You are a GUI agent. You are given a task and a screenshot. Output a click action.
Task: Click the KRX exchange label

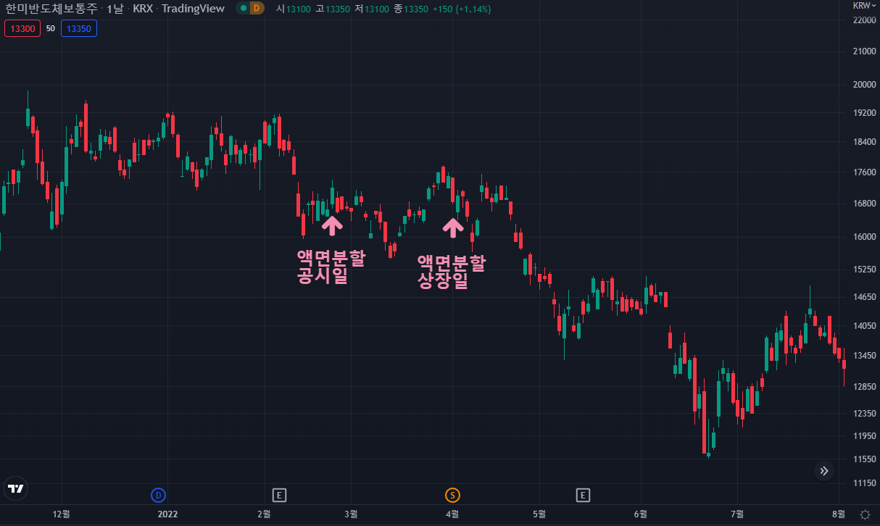tap(142, 9)
